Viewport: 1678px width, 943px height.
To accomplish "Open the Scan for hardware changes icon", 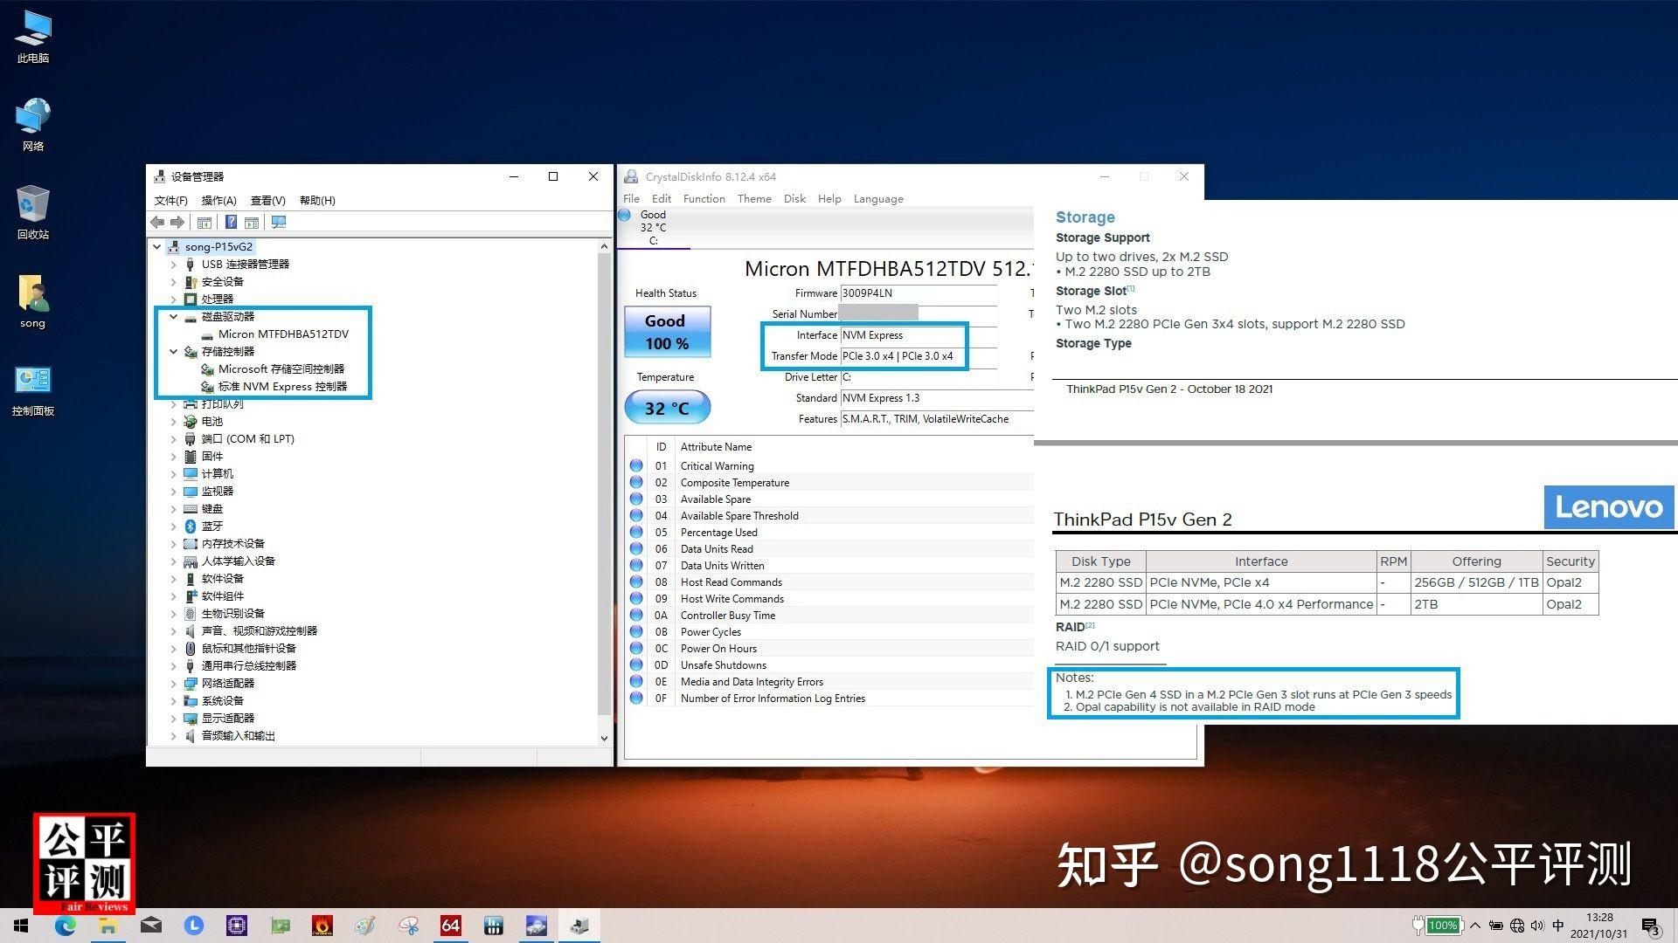I will point(278,222).
